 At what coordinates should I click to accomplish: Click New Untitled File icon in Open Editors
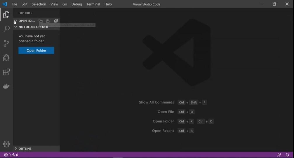coord(41,21)
